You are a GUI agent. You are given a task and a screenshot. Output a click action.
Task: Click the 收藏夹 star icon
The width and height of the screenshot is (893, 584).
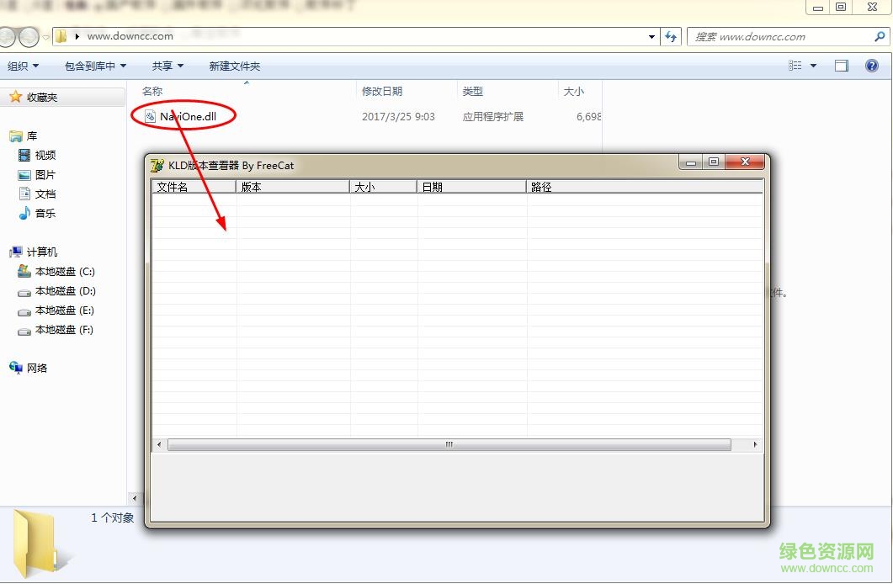point(16,97)
